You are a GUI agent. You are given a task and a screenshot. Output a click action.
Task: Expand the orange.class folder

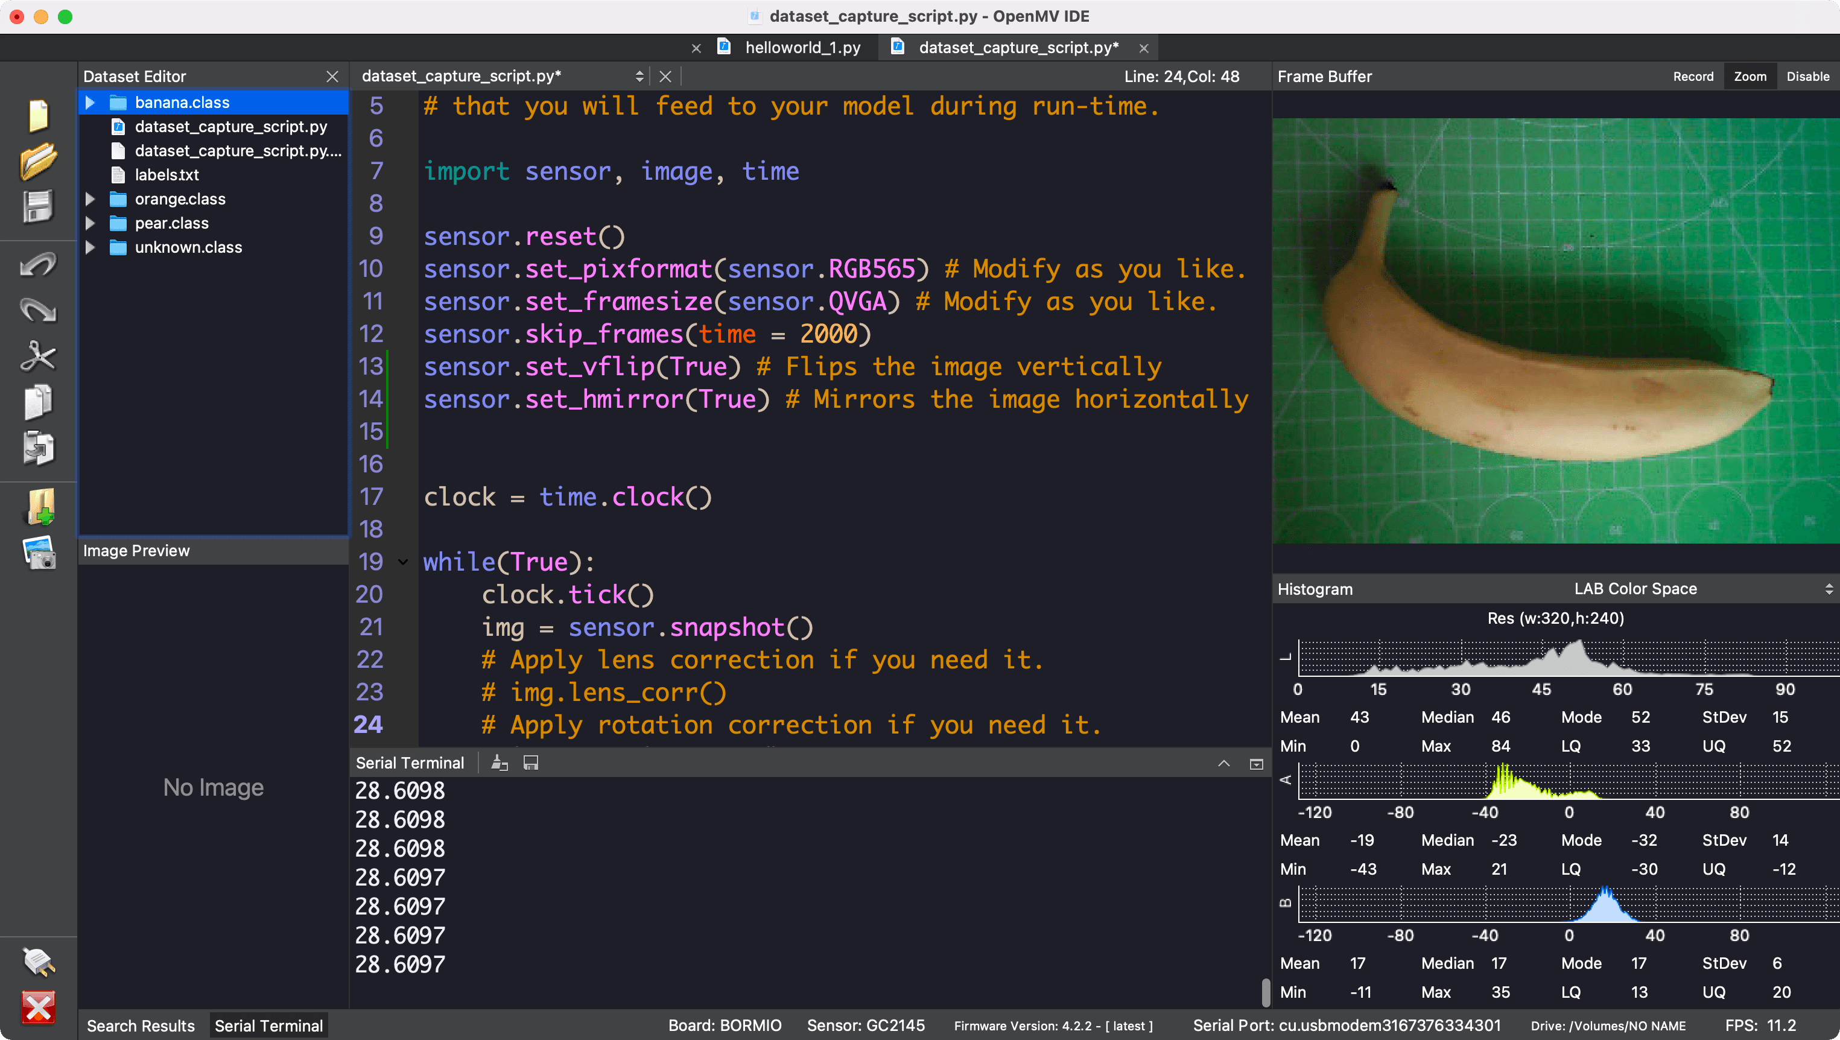click(x=90, y=198)
